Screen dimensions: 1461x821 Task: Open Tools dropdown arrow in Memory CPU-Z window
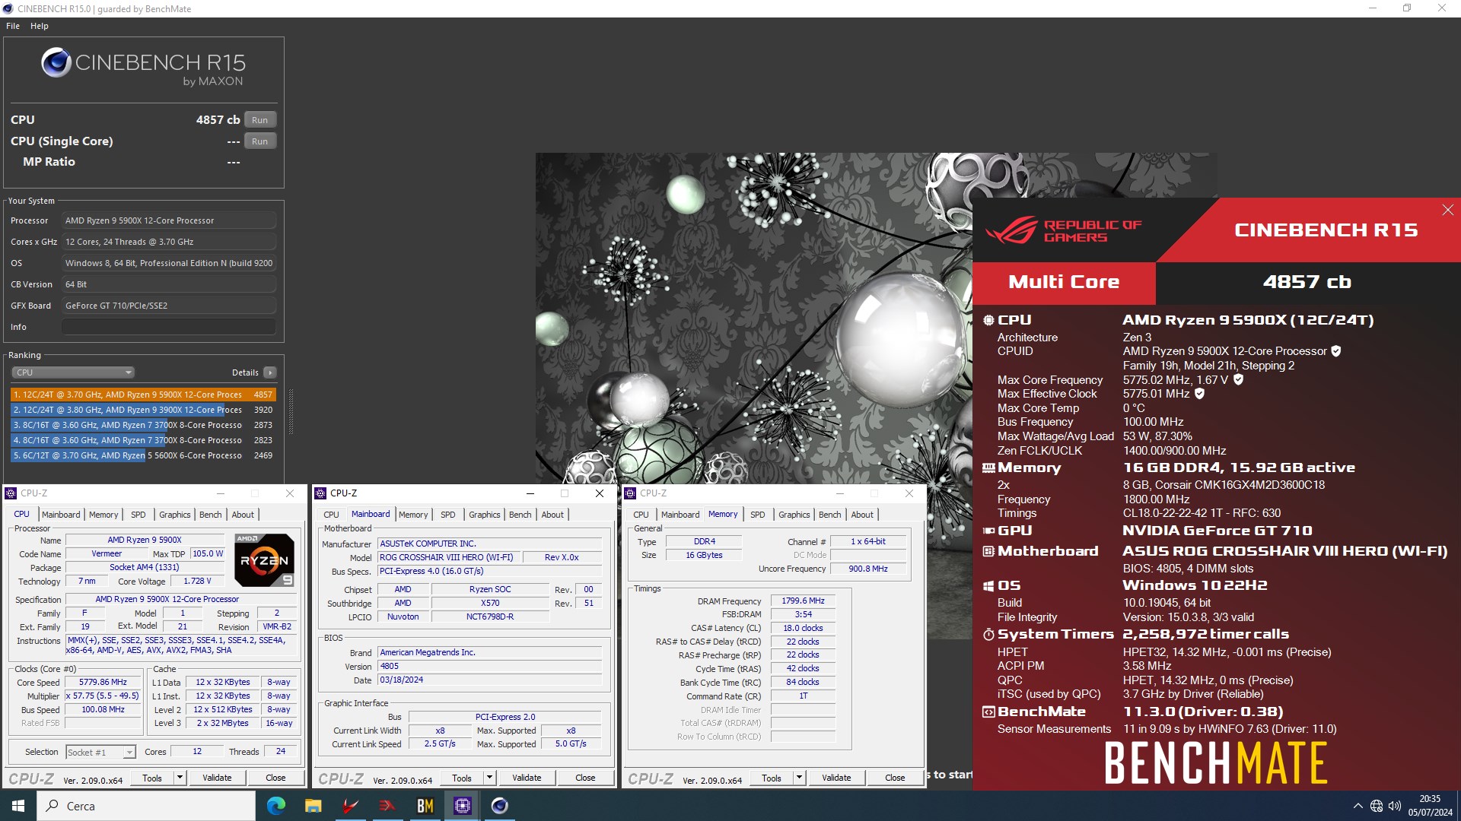pos(799,778)
